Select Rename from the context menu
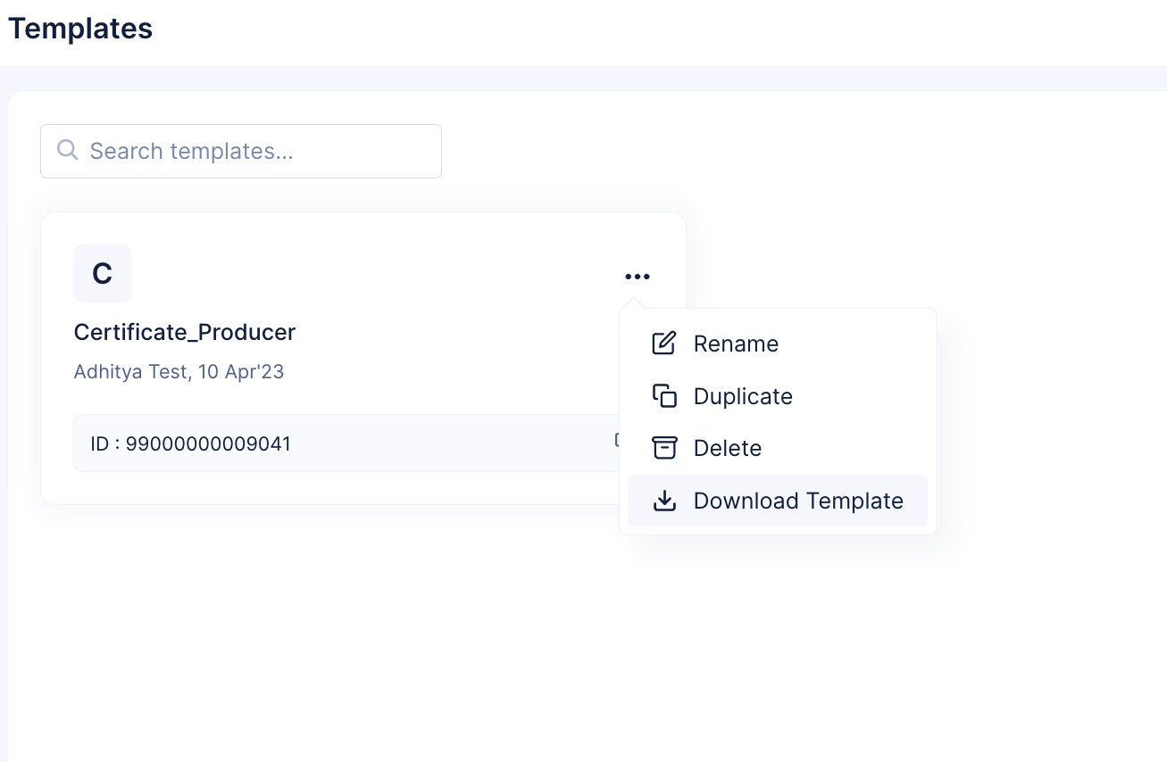 (x=736, y=344)
